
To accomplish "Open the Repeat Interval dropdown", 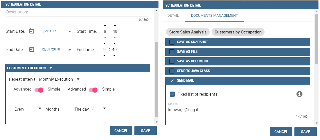I will (60, 79).
